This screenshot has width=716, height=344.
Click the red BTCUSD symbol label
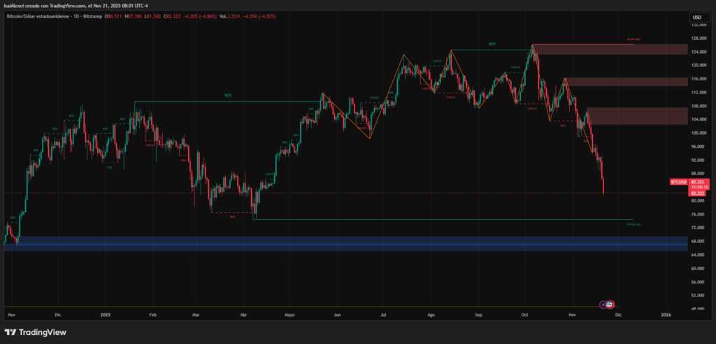(x=678, y=181)
